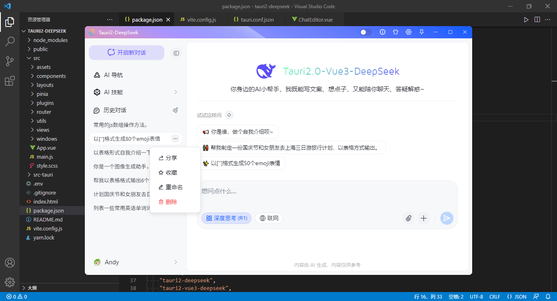
Task: Toggle 深度思考 (R1) mode
Action: click(227, 218)
